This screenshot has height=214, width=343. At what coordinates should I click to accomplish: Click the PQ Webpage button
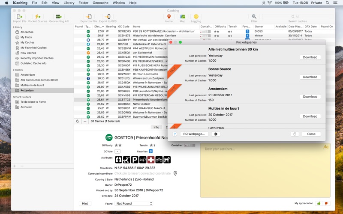coord(194,134)
